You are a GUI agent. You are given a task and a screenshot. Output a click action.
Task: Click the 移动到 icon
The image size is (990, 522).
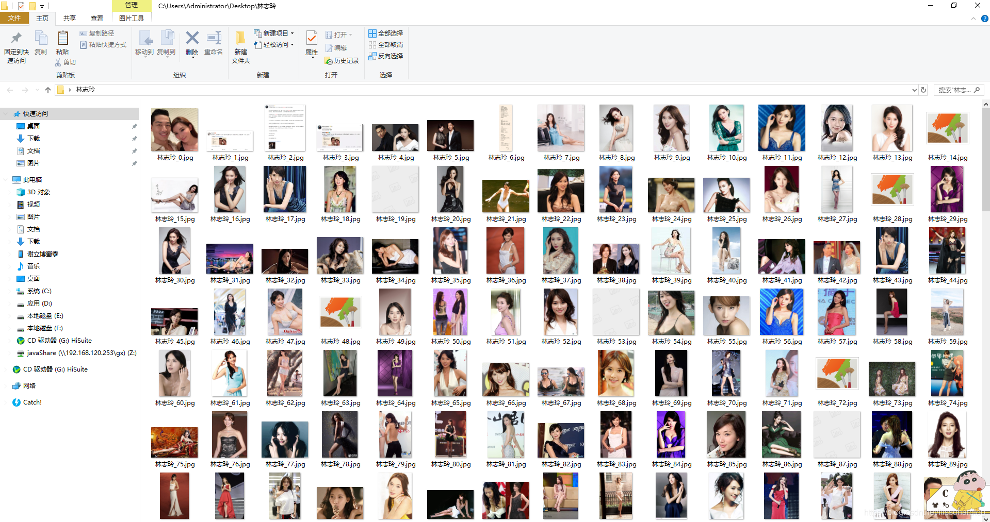coord(144,38)
